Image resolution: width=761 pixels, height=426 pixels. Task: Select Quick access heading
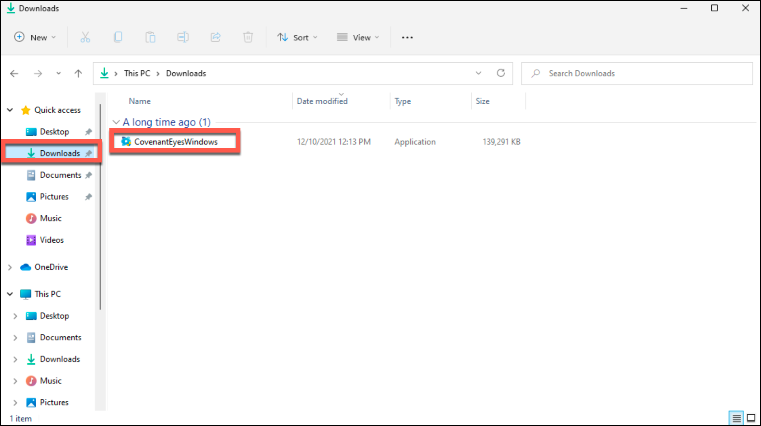tap(57, 110)
